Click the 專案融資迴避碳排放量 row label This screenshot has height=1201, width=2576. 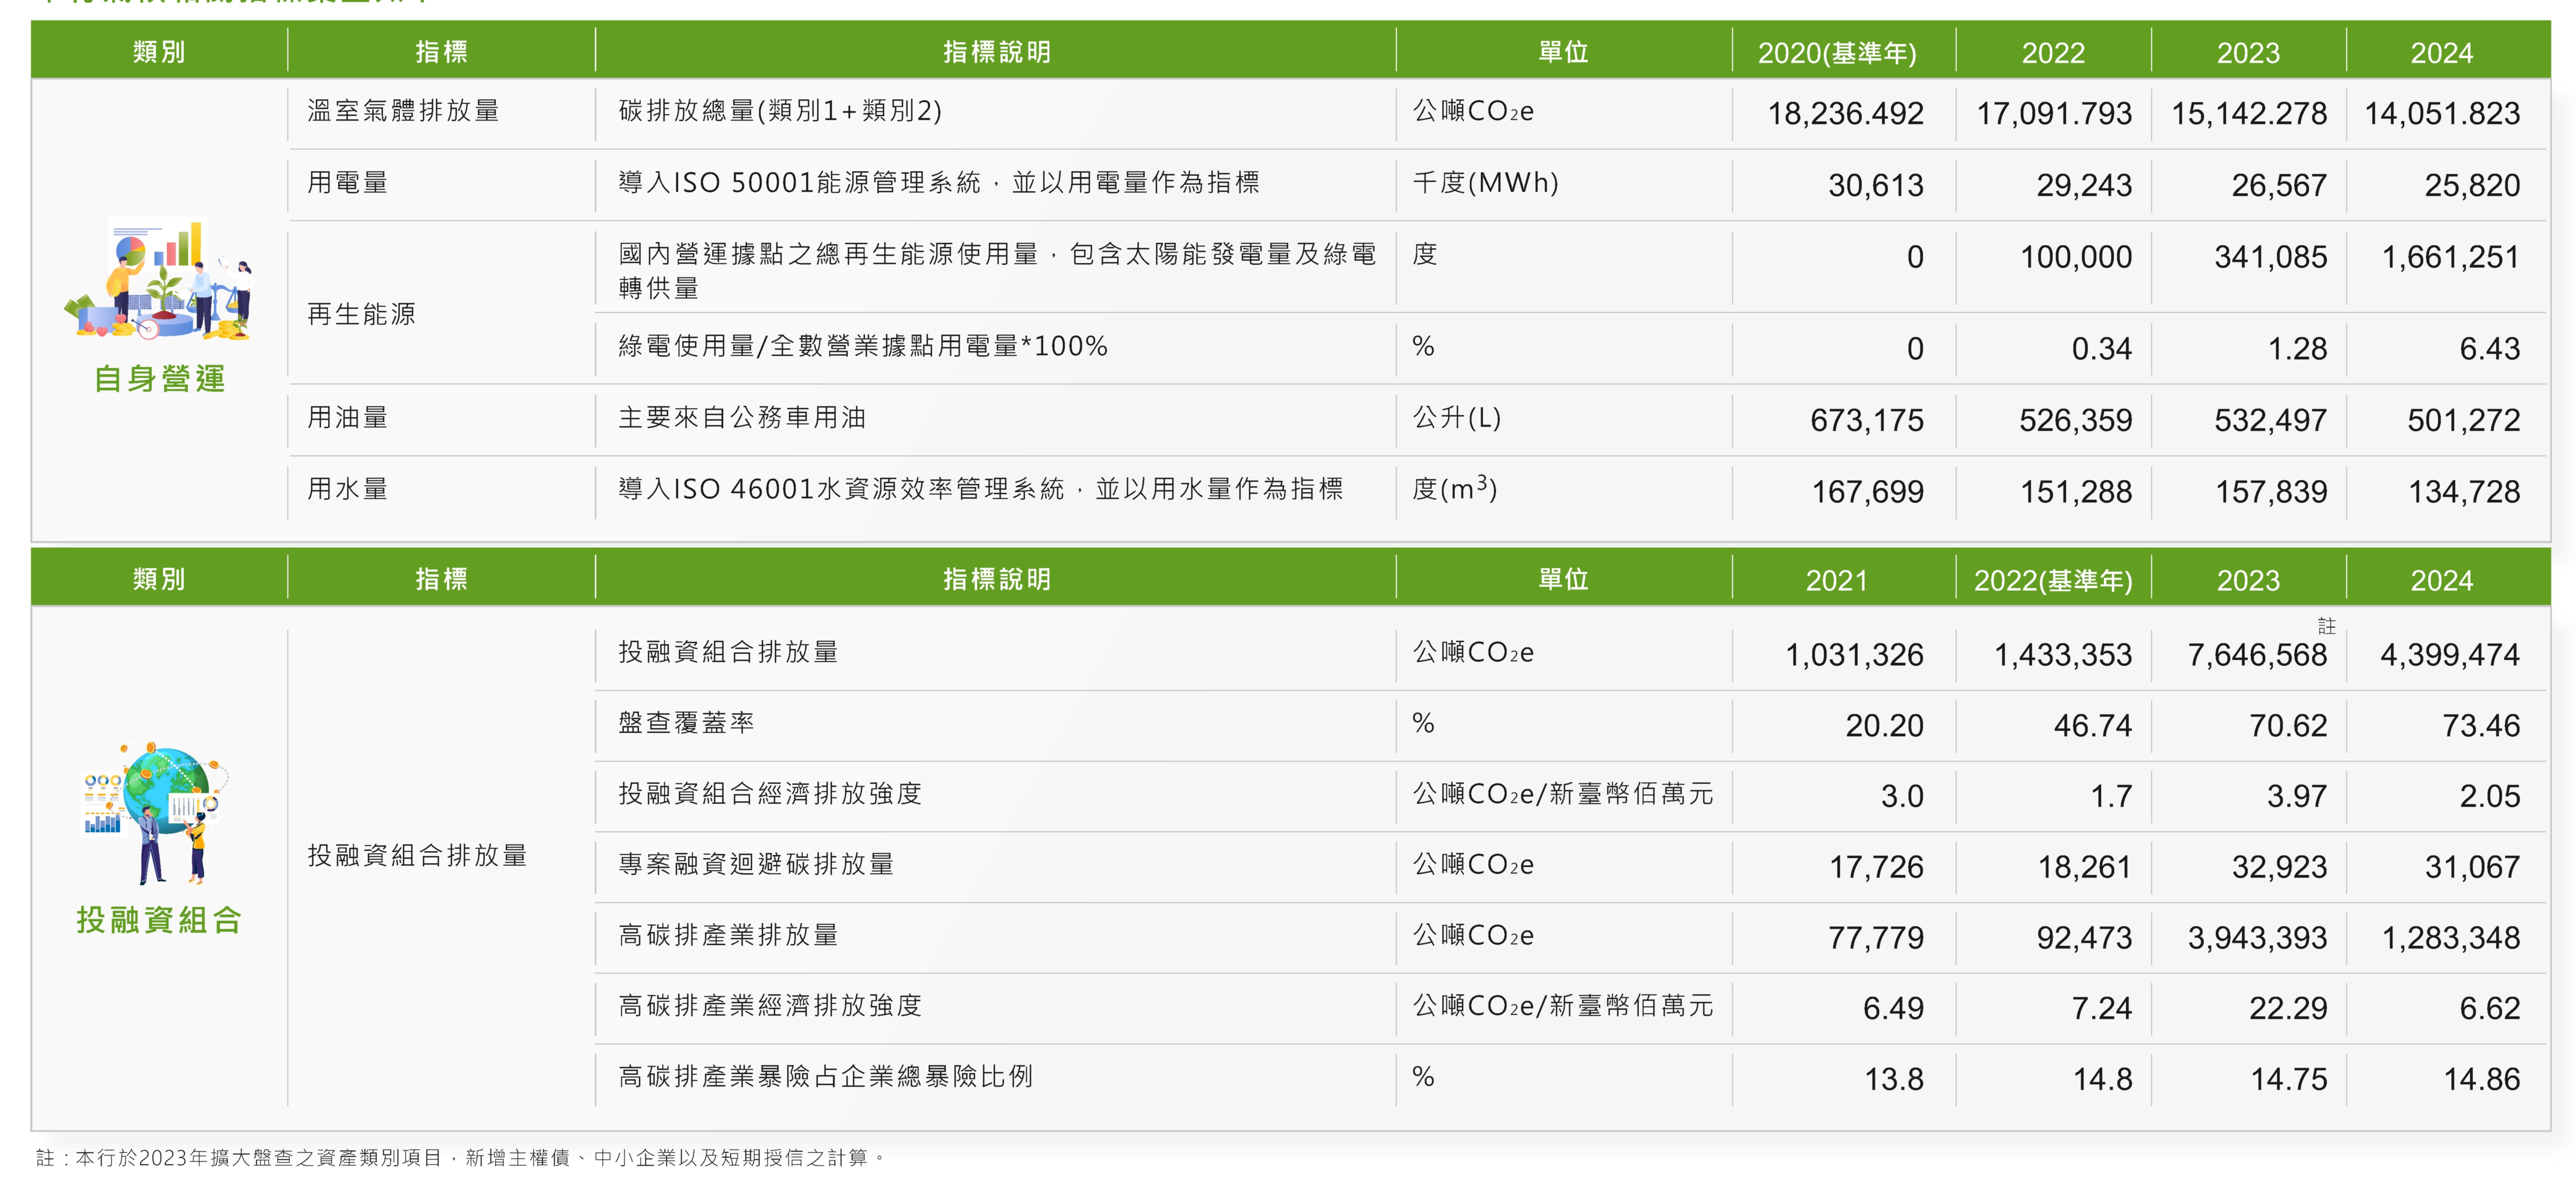pos(756,865)
